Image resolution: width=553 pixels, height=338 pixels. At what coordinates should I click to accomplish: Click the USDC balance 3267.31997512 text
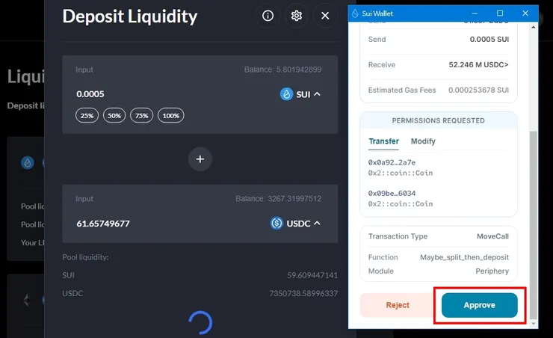(x=278, y=199)
